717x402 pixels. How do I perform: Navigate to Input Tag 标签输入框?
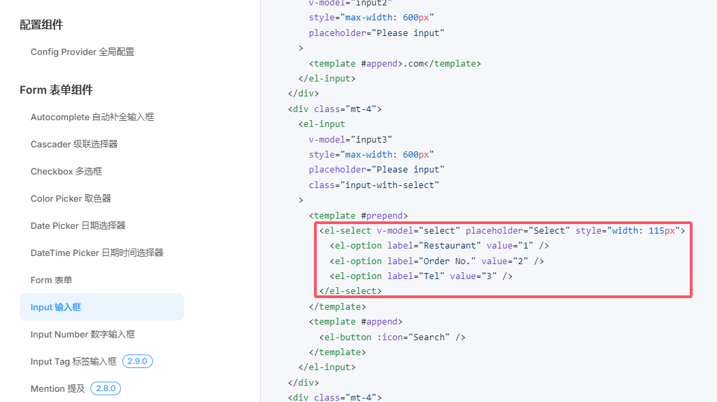point(73,361)
